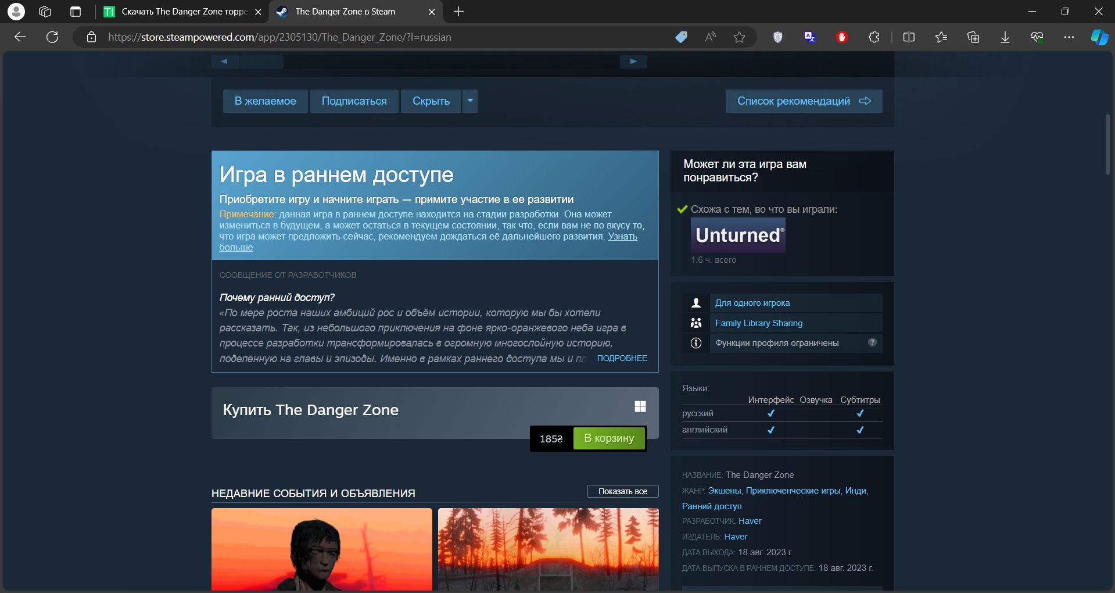1115x593 pixels.
Task: Open the shopping price tag icon
Action: 681,37
